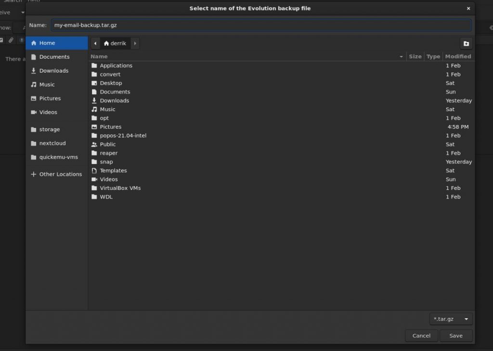
Task: Create a new folder using the folder icon
Action: pyautogui.click(x=466, y=43)
